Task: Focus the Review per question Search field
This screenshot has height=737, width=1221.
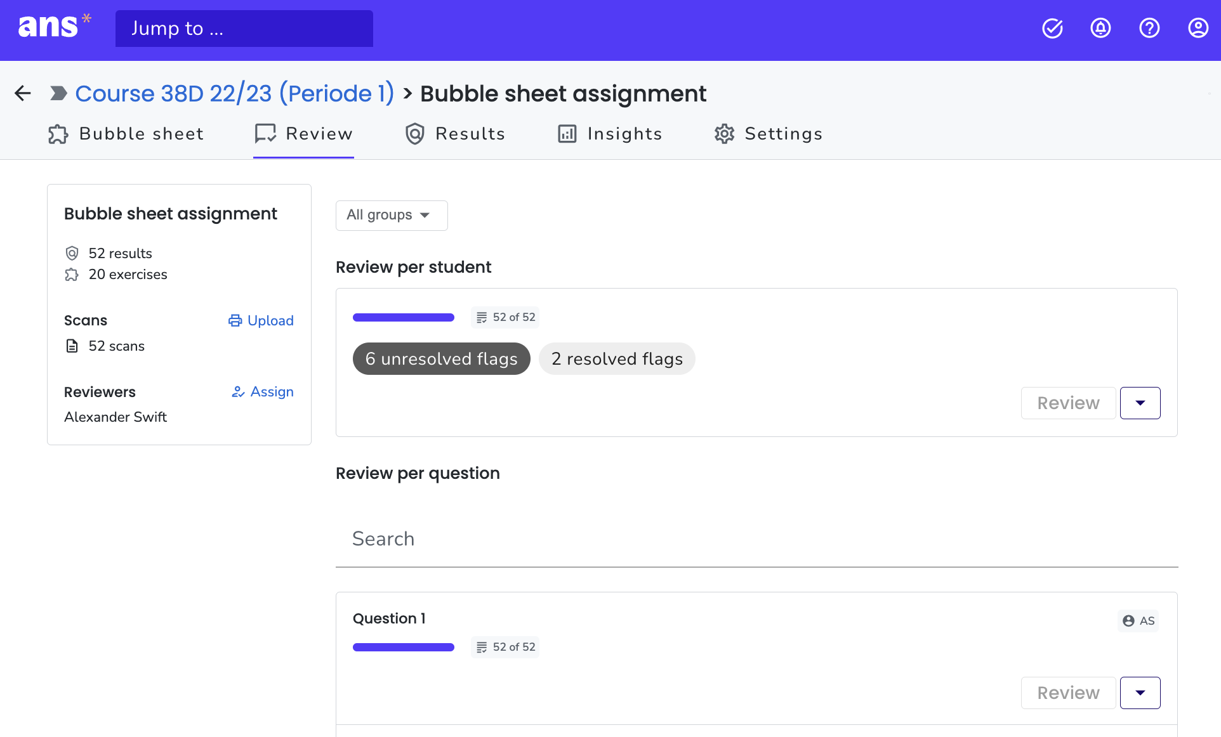Action: tap(757, 539)
